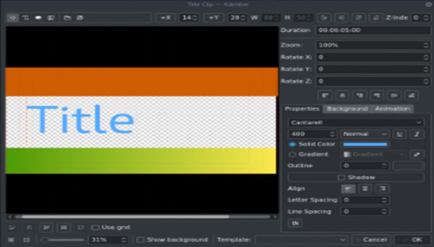Center item vertically icon below Rotate Z

coord(394,95)
